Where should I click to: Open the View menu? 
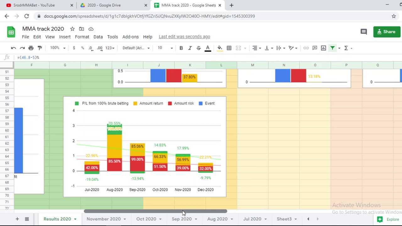point(50,37)
